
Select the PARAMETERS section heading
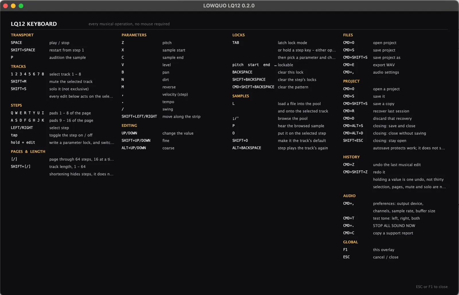[x=134, y=35]
